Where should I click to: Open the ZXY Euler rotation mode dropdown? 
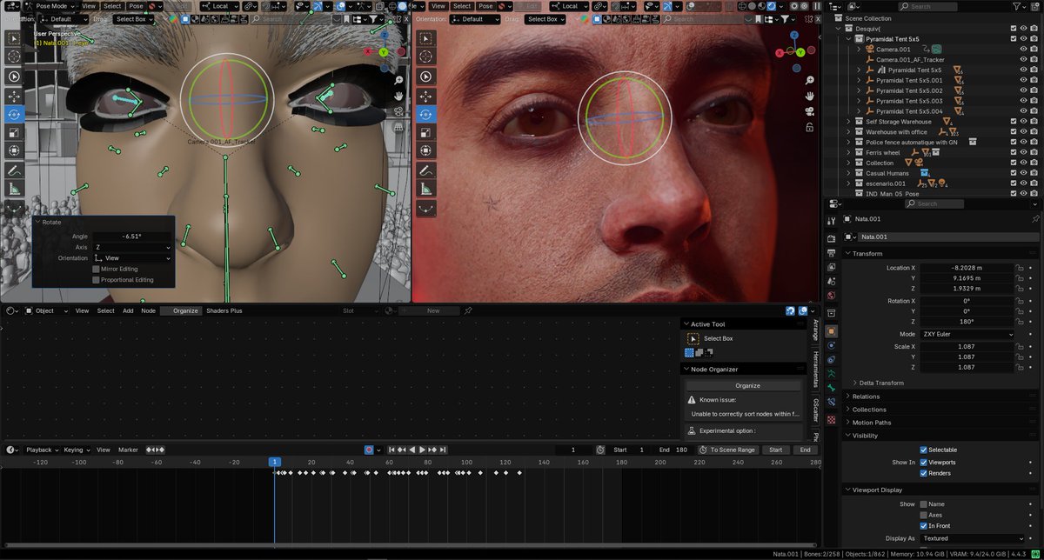click(968, 334)
